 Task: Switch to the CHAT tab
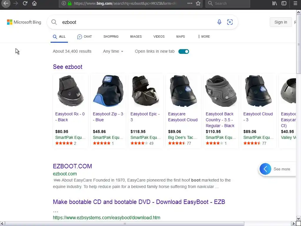84,36
